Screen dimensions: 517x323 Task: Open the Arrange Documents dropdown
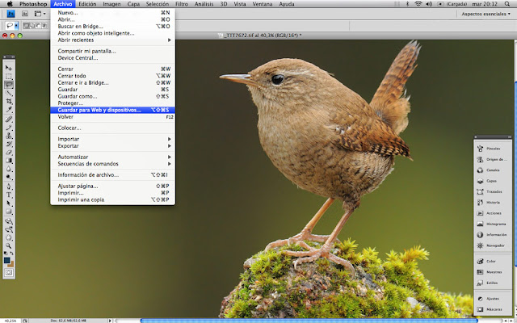(40, 14)
